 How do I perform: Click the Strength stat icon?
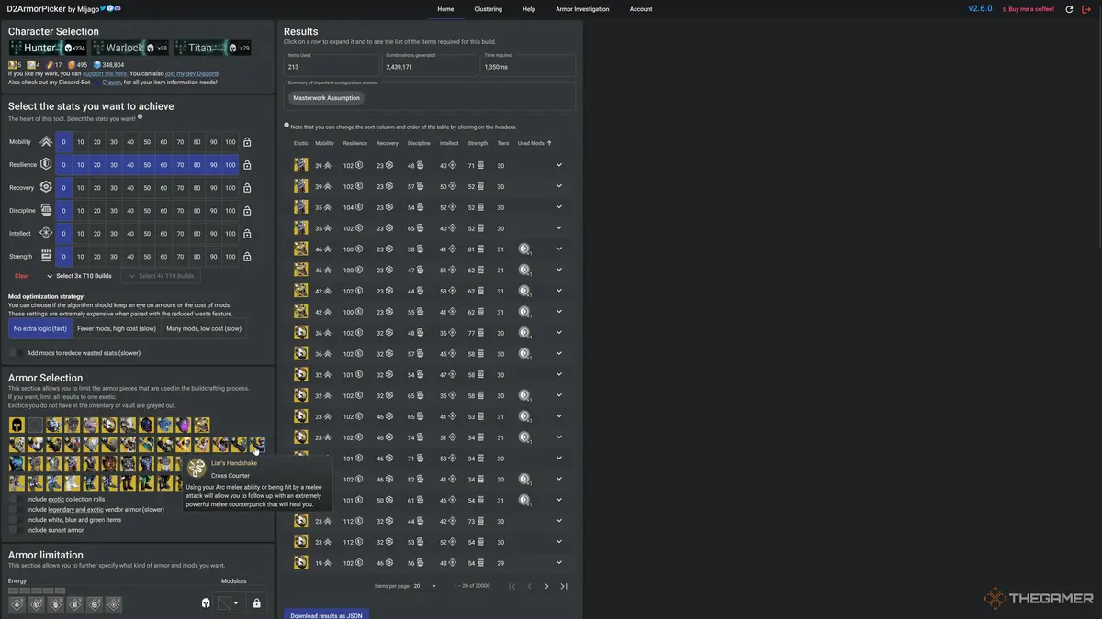click(46, 257)
